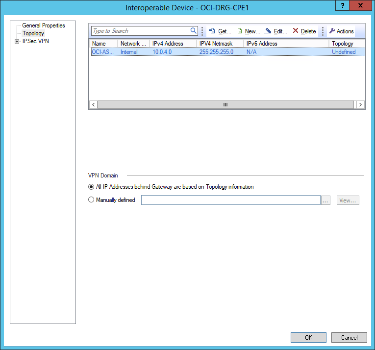Open General Properties in the tree
Screen dimensions: 375x350
coord(43,25)
